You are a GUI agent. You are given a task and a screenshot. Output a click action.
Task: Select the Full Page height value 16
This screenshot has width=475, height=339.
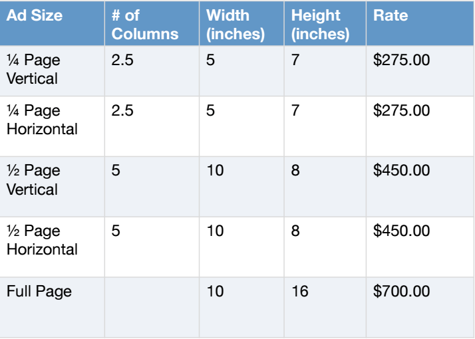click(x=300, y=291)
